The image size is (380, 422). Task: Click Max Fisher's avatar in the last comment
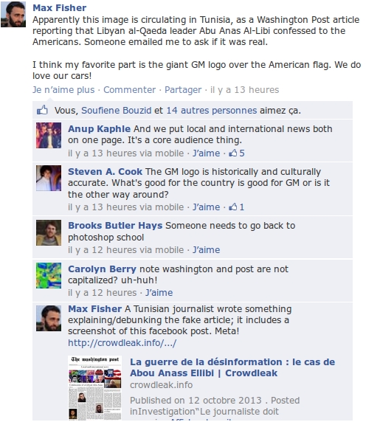(x=49, y=319)
